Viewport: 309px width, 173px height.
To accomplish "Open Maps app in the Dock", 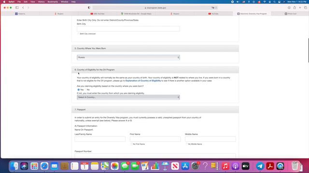I will click(105, 166).
